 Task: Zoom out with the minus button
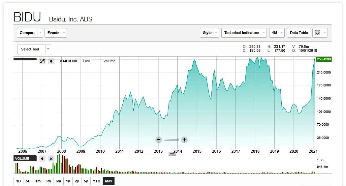coord(158,140)
